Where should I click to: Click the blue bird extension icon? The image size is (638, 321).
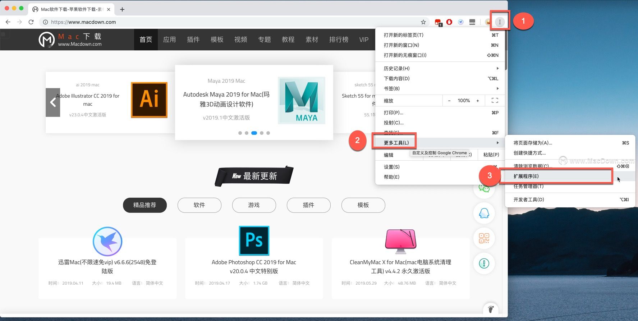coord(461,22)
